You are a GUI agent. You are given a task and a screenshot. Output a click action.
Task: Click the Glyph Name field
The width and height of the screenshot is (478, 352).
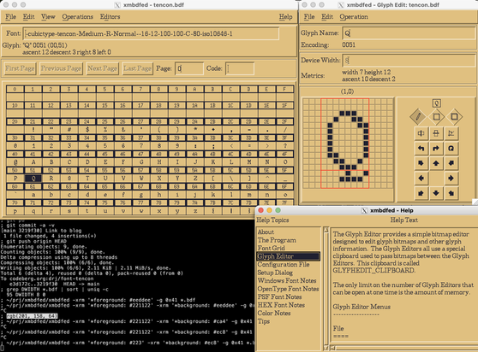click(x=409, y=33)
